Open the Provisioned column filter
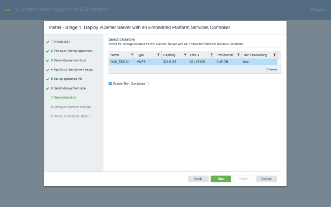The image size is (331, 207). click(238, 55)
